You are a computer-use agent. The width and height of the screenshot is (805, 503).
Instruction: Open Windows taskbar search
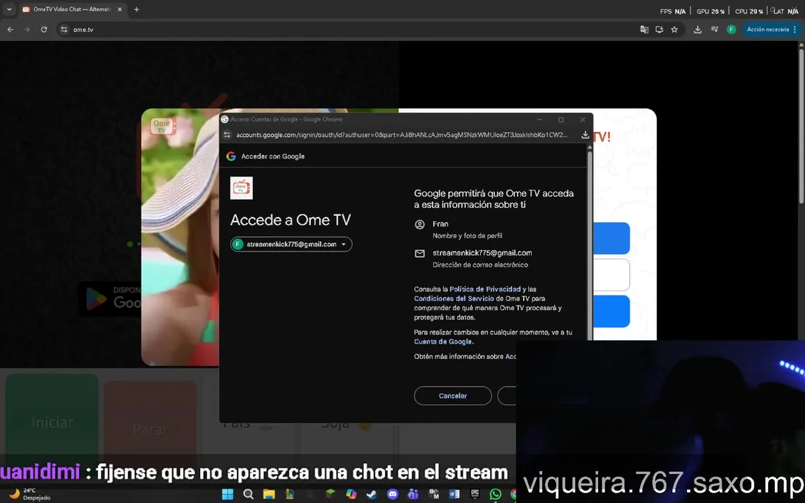249,494
